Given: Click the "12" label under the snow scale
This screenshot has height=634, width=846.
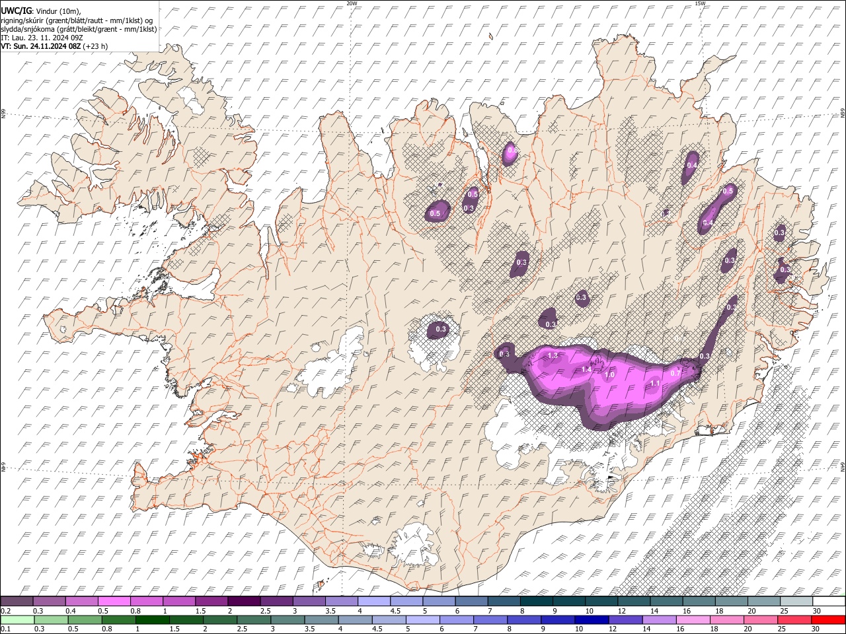Looking at the screenshot, I should (621, 610).
